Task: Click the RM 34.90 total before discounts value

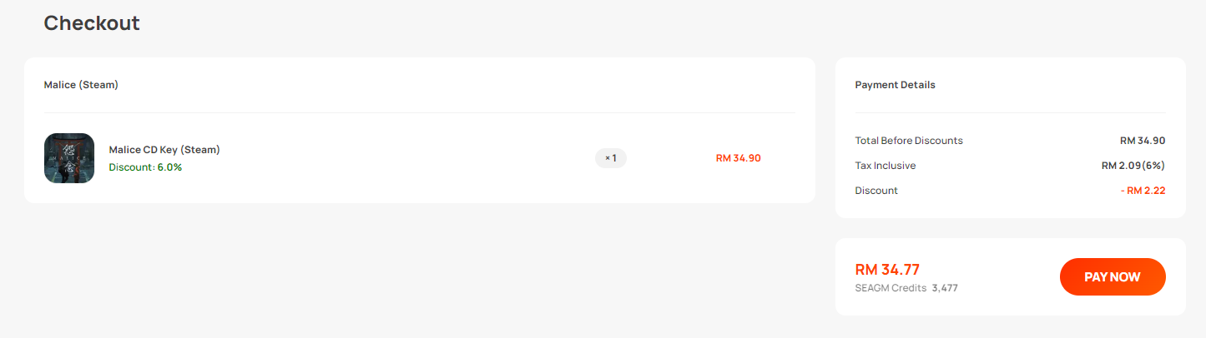Action: [1143, 141]
